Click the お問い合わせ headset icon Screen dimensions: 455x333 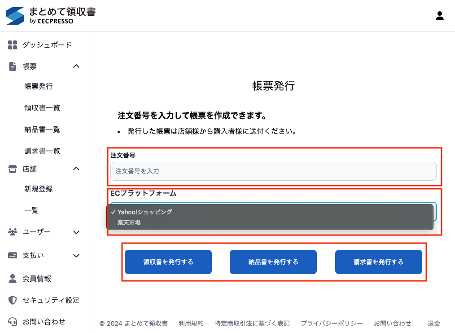[x=13, y=322]
